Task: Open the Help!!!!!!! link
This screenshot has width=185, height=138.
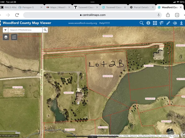Action: coord(104,23)
